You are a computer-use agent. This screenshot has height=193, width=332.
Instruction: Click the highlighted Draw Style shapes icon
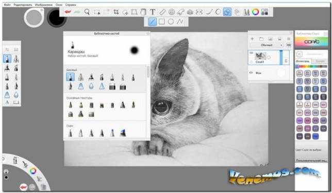(x=227, y=12)
